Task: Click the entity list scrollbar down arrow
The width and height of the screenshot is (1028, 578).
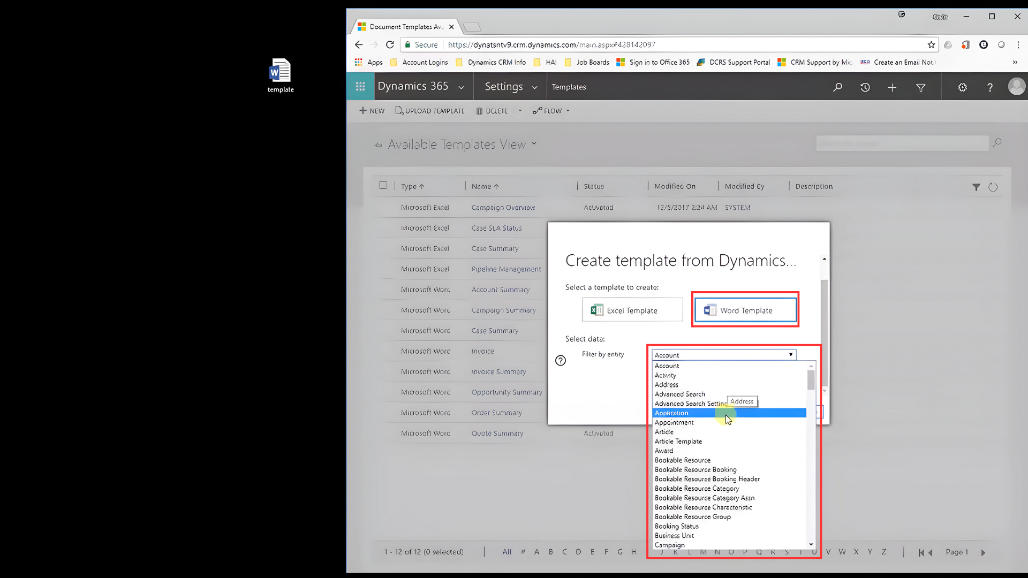Action: [x=811, y=544]
